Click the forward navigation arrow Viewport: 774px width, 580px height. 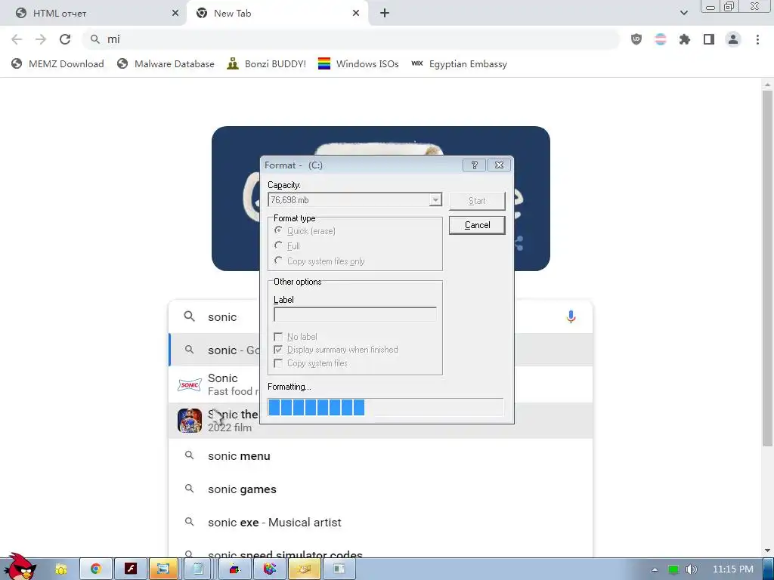pos(41,39)
